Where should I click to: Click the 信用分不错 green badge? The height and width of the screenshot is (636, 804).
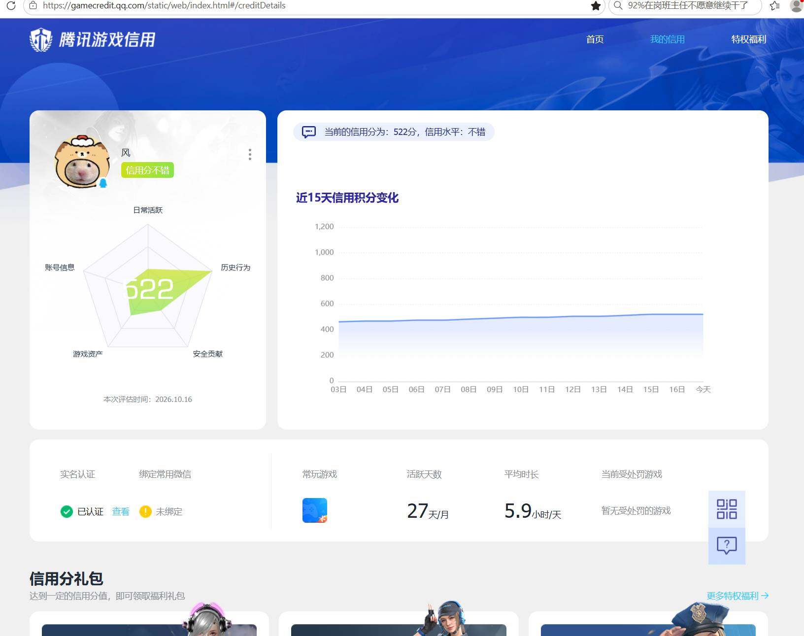147,170
